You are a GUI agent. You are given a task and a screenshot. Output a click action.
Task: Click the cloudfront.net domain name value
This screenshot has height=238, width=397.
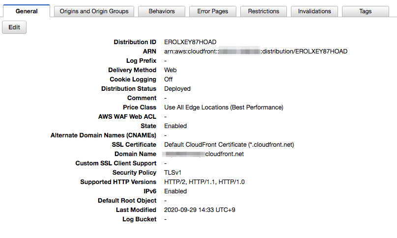point(204,154)
